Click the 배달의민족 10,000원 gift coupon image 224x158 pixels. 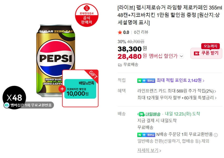tap(80, 89)
